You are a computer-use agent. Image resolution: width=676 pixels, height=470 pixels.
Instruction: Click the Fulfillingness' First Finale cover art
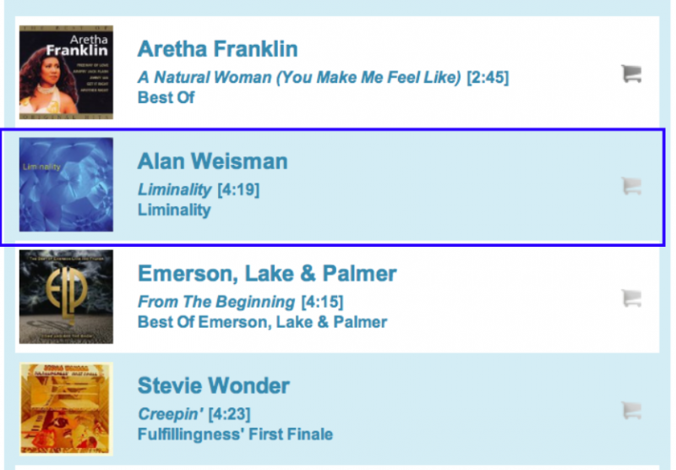point(66,409)
